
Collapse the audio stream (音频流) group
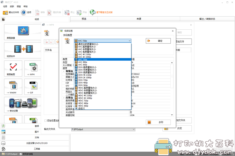click(64, 98)
